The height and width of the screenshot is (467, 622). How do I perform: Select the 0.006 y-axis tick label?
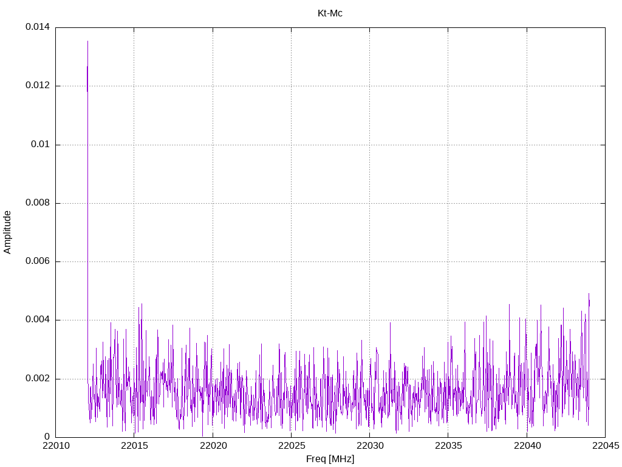pyautogui.click(x=37, y=261)
